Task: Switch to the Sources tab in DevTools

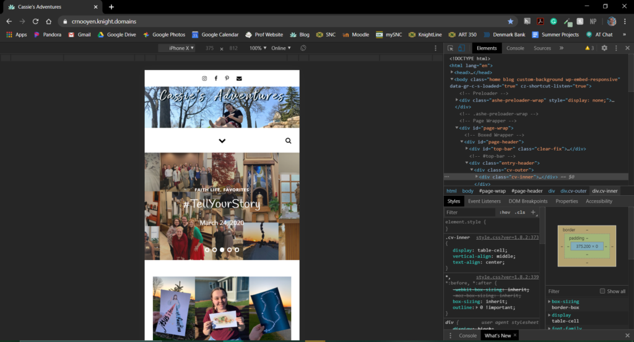Action: 542,48
